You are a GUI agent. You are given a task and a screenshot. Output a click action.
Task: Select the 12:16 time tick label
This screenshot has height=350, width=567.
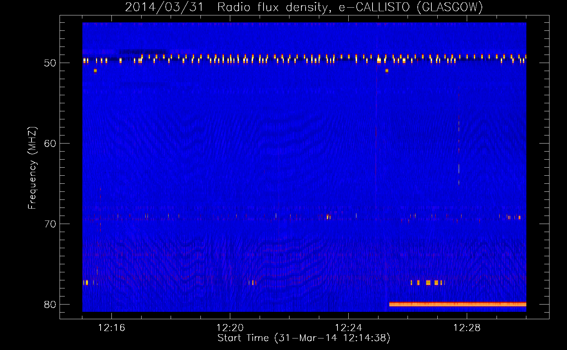(112, 328)
